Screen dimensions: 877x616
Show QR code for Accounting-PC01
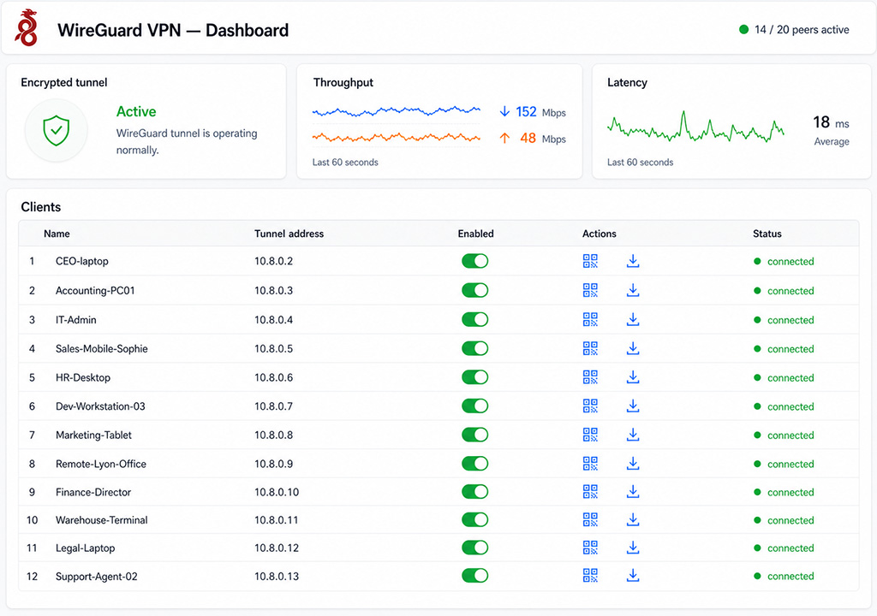click(590, 290)
